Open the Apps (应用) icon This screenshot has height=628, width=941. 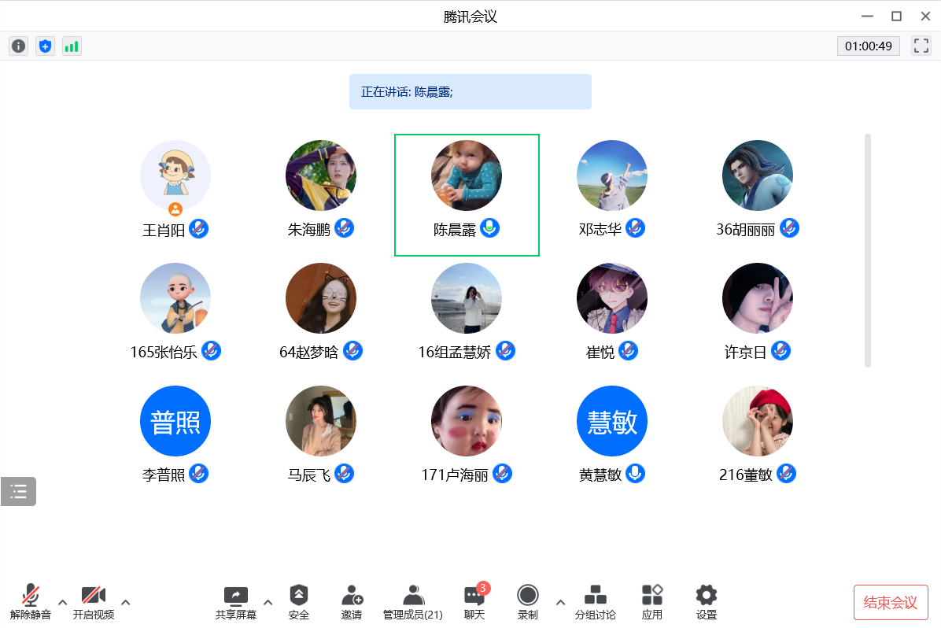coord(652,602)
